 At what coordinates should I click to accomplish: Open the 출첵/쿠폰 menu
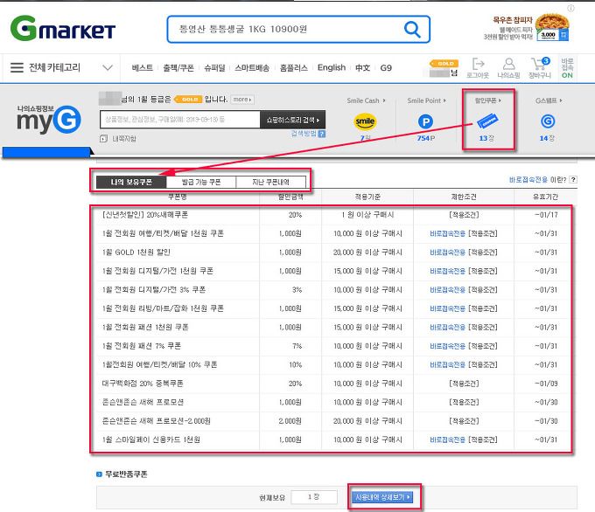coord(178,68)
